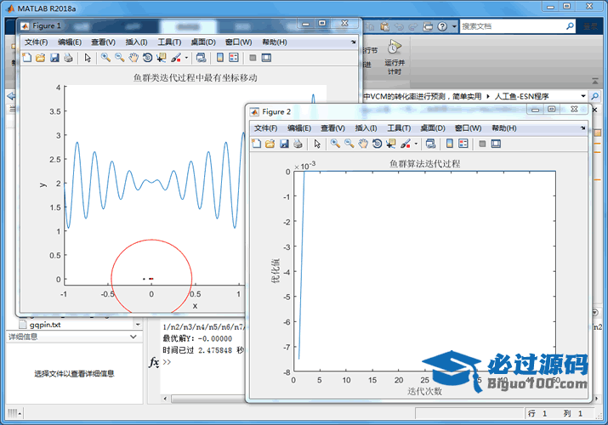This screenshot has width=608, height=425.
Task: Collapse the 详细信息 details panel
Action: [134, 337]
